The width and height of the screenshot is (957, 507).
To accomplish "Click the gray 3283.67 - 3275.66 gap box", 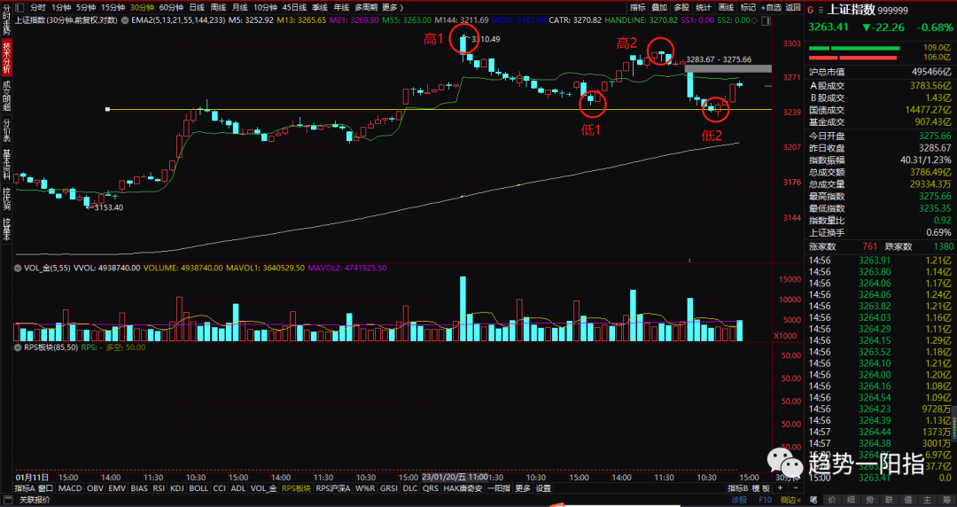I will tap(728, 68).
